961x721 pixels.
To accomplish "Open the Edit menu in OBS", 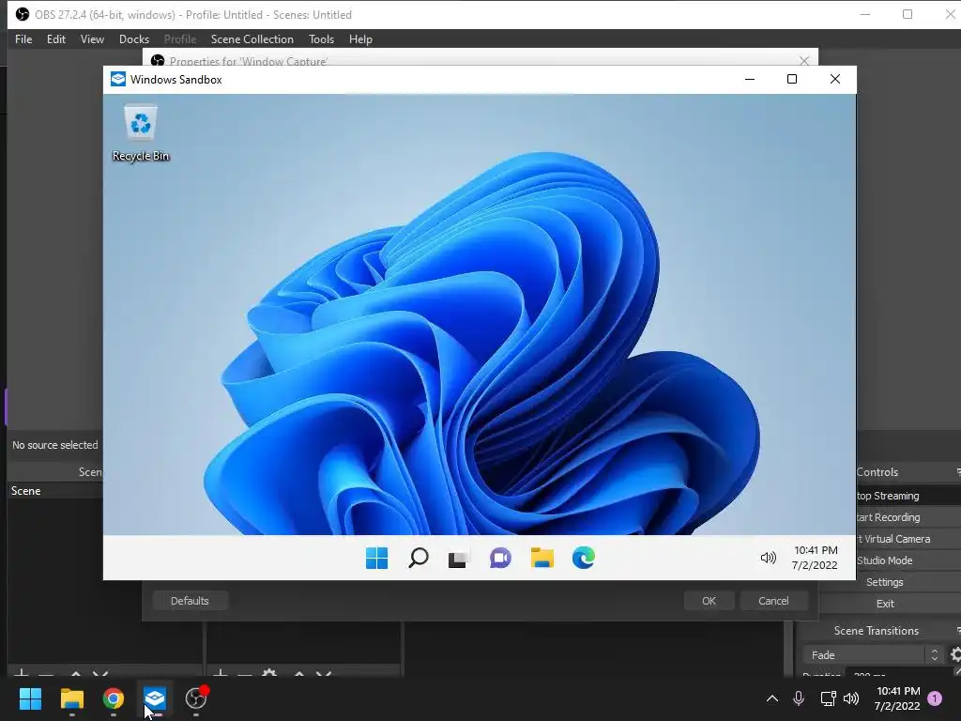I will pyautogui.click(x=55, y=39).
